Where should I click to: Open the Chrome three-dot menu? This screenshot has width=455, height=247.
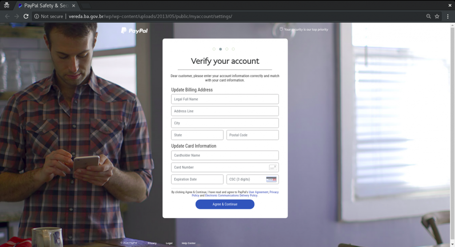448,16
